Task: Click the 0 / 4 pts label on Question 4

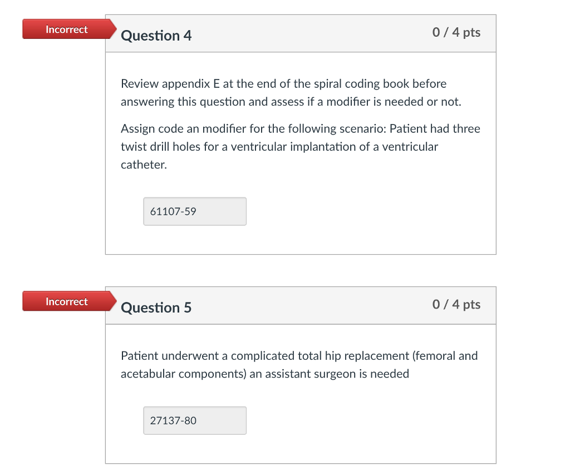Action: (x=457, y=33)
